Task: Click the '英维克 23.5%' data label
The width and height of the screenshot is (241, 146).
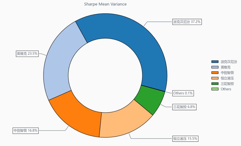Action: [27, 54]
